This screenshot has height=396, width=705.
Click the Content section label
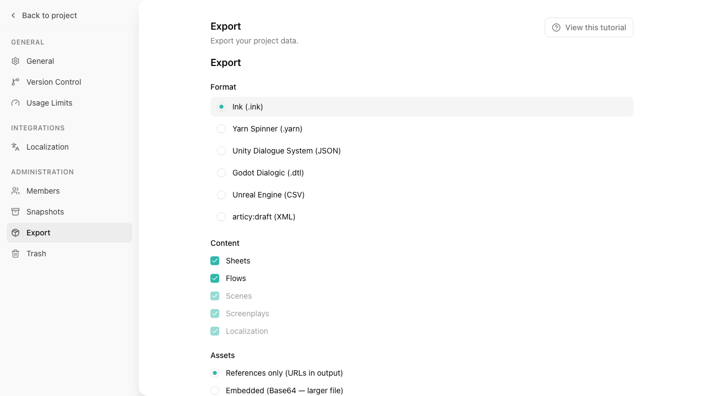(x=225, y=243)
